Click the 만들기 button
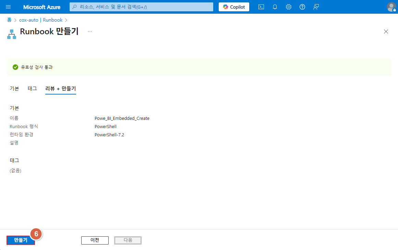Image resolution: width=398 pixels, height=250 pixels. pos(21,240)
